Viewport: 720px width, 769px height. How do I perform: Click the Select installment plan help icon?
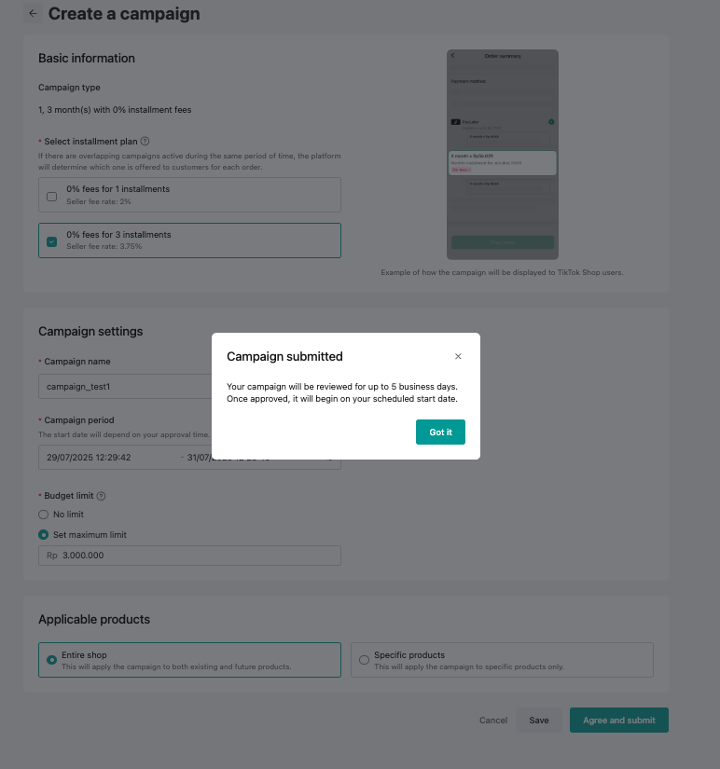(145, 141)
